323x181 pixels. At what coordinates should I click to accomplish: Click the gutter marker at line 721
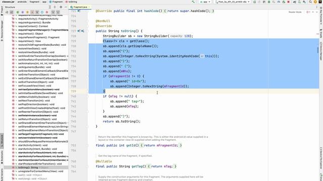[x=79, y=11]
